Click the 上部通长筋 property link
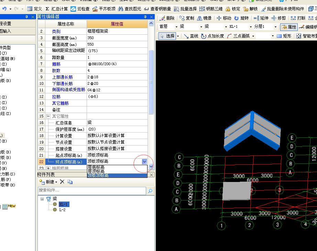This screenshot has height=251, width=317. click(x=63, y=77)
